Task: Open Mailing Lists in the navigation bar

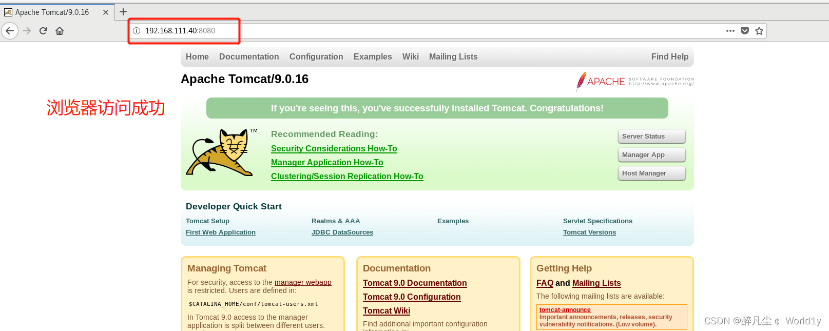Action: pyautogui.click(x=453, y=57)
